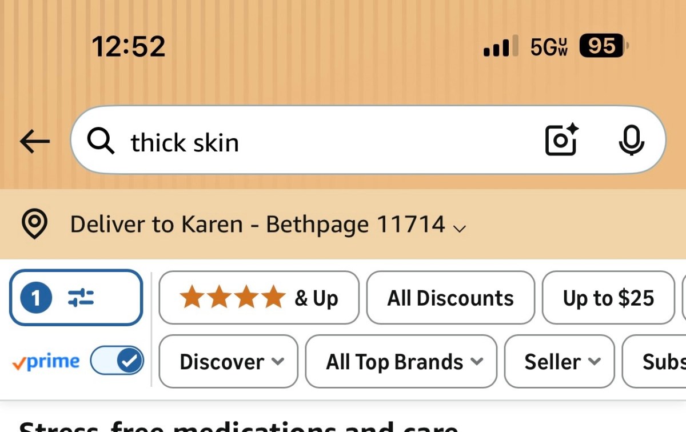Tap the microphone voice search icon
The width and height of the screenshot is (686, 432).
632,140
